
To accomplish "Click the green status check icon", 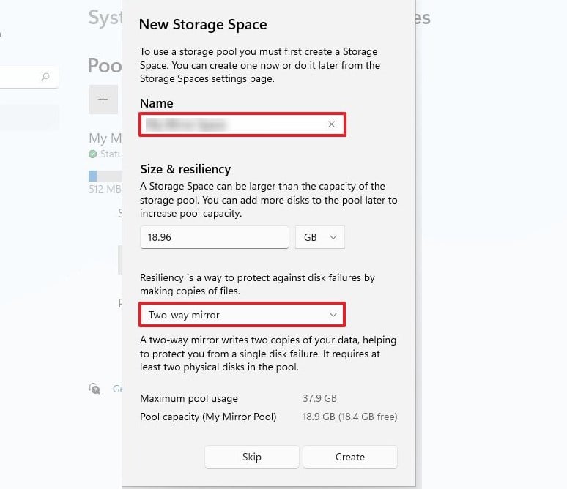I will click(x=93, y=154).
